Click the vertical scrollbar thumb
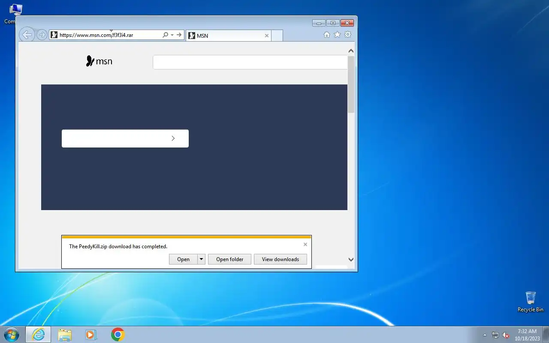549x343 pixels. point(351,84)
